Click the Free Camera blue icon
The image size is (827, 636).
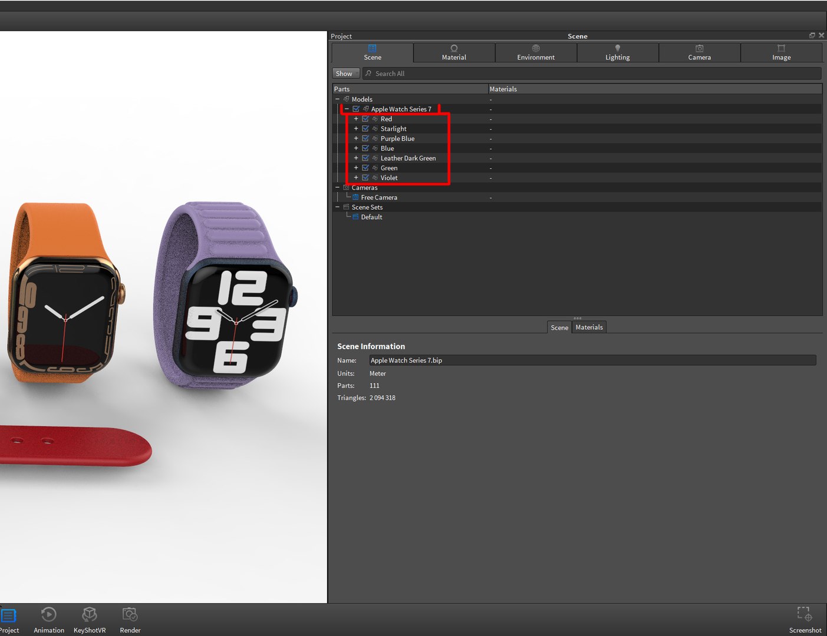tap(355, 197)
